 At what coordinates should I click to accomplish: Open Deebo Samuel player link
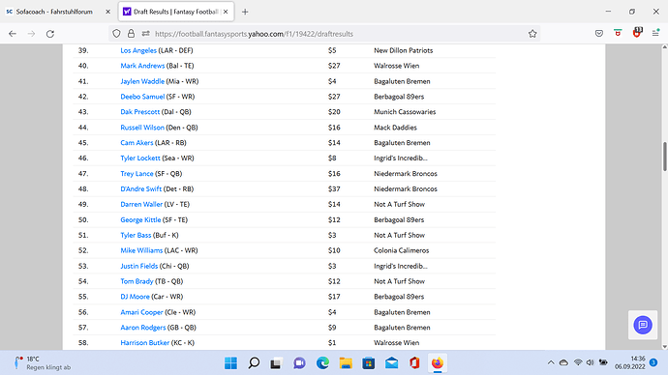[x=142, y=97]
